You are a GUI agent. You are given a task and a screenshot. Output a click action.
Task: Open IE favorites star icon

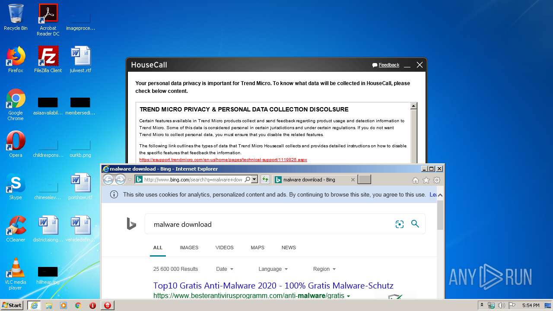pyautogui.click(x=426, y=180)
